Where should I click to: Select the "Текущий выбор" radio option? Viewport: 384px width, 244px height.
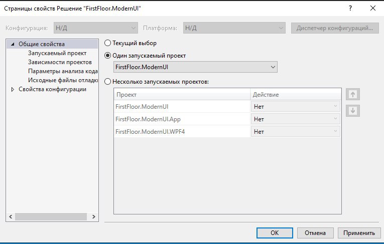(x=108, y=44)
